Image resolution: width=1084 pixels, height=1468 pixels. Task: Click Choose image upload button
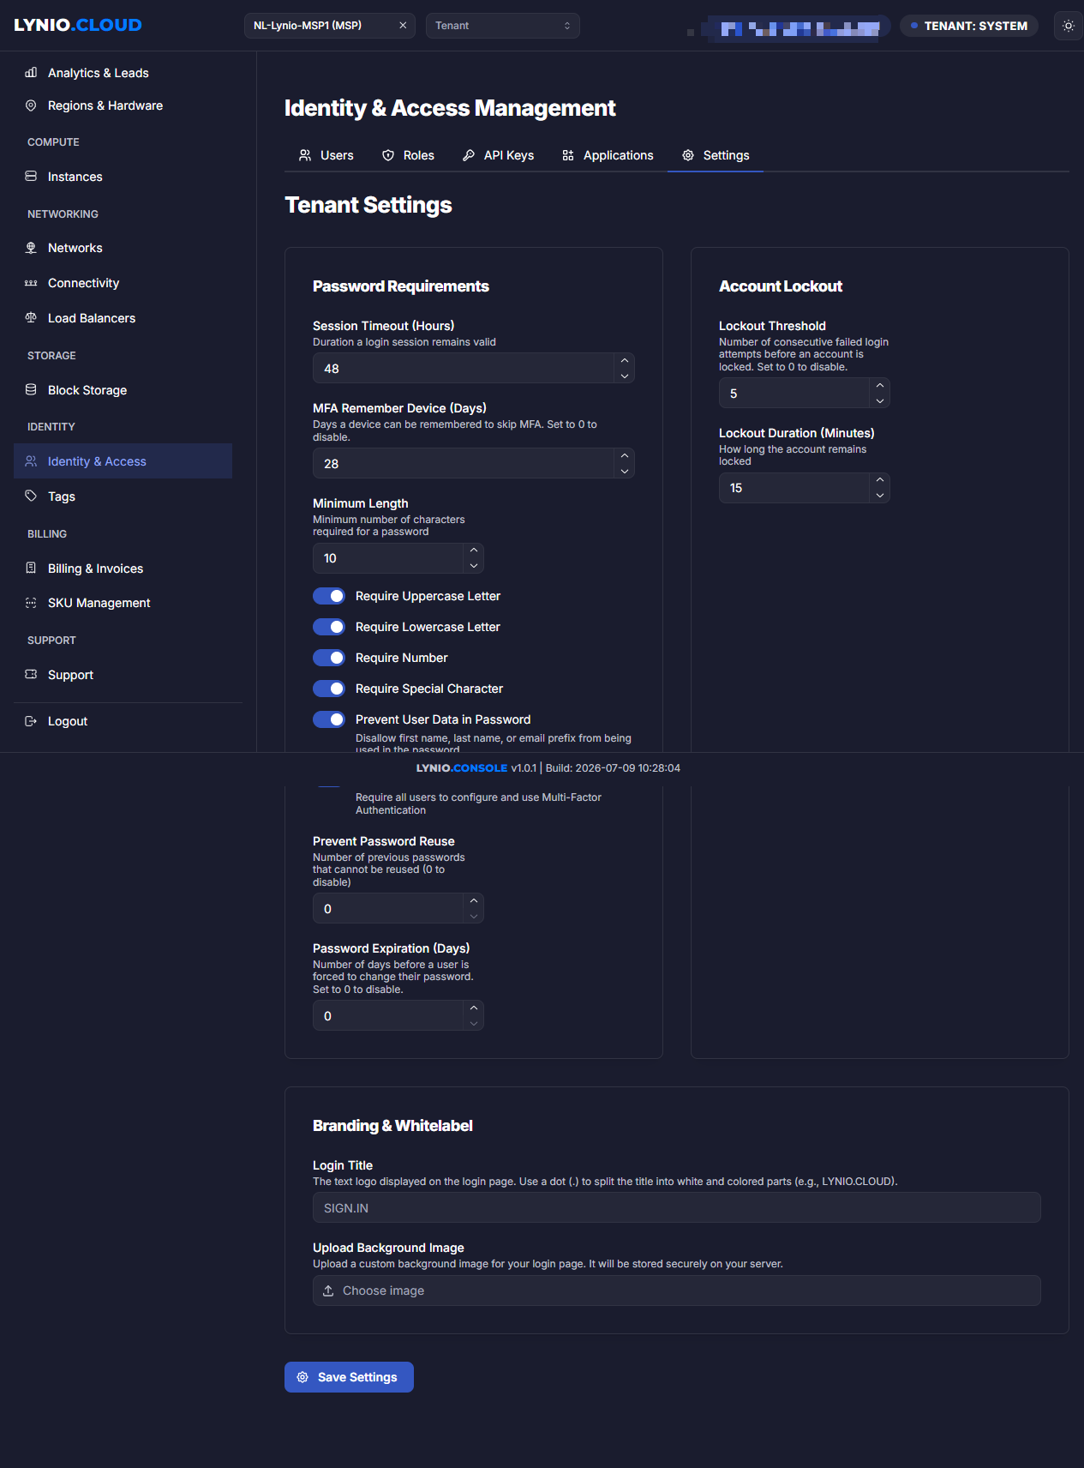pyautogui.click(x=677, y=1291)
